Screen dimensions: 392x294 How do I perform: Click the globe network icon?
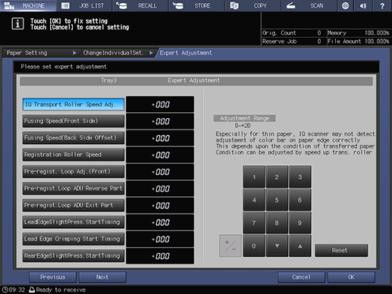pos(345,5)
